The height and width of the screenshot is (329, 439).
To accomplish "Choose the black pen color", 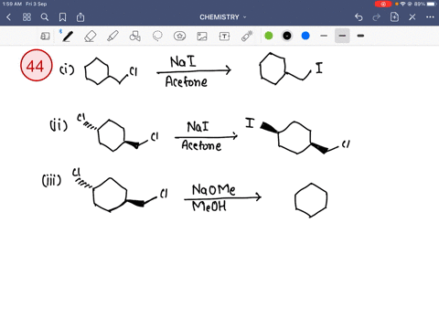I will click(x=287, y=36).
